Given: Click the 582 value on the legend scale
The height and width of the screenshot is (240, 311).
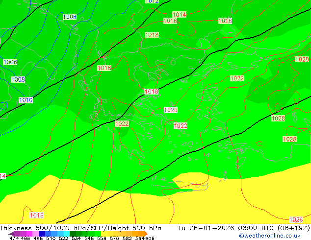Looking at the screenshot, I should click(127, 238).
